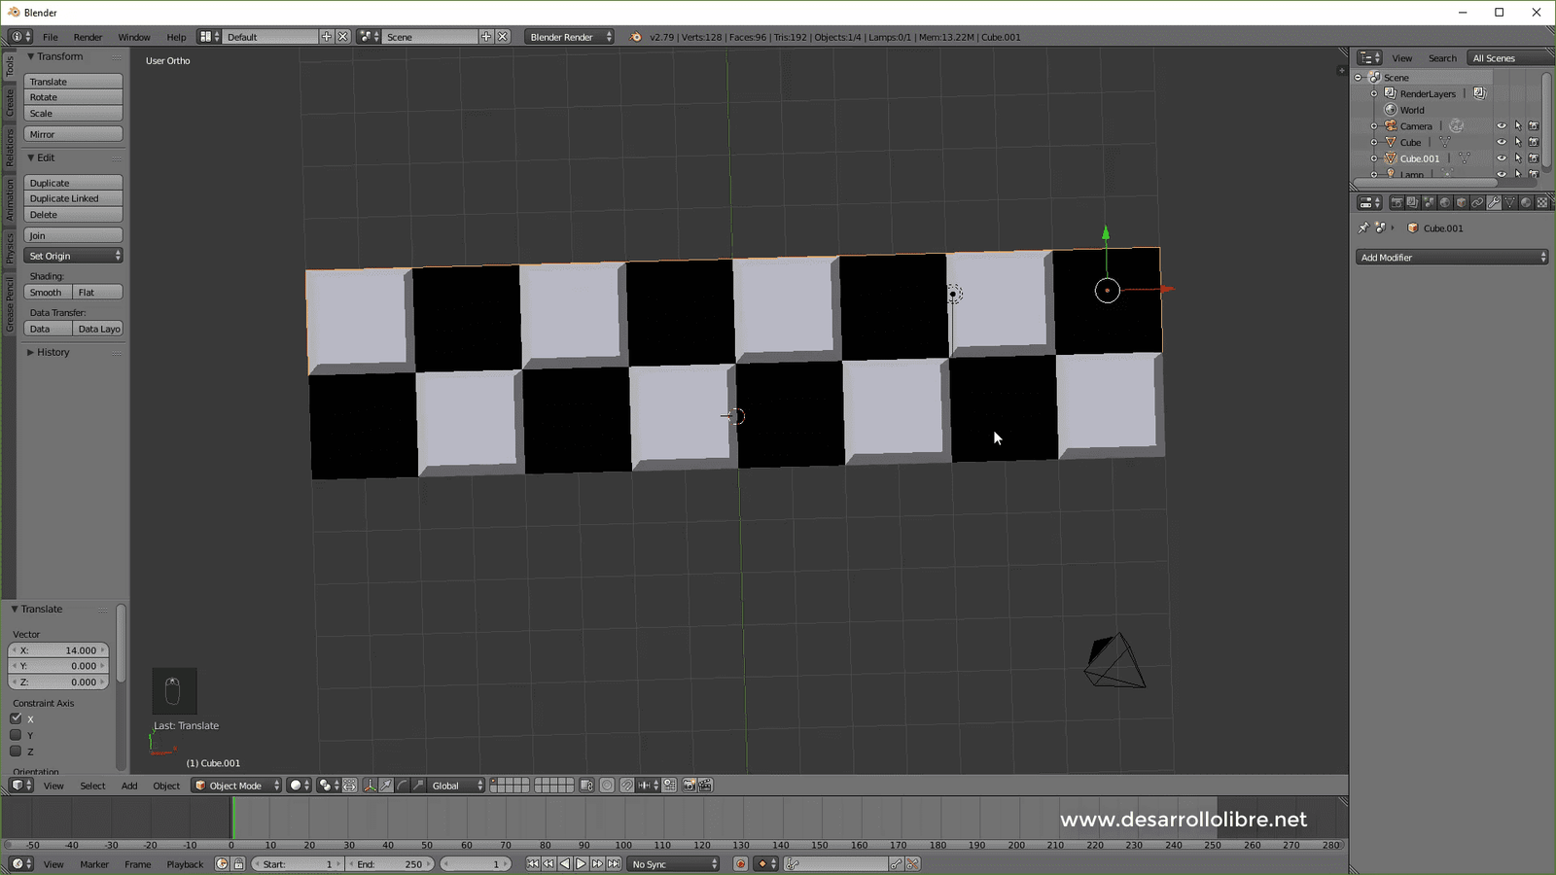
Task: Open the Object properties tab (cube icon)
Action: [1461, 202]
